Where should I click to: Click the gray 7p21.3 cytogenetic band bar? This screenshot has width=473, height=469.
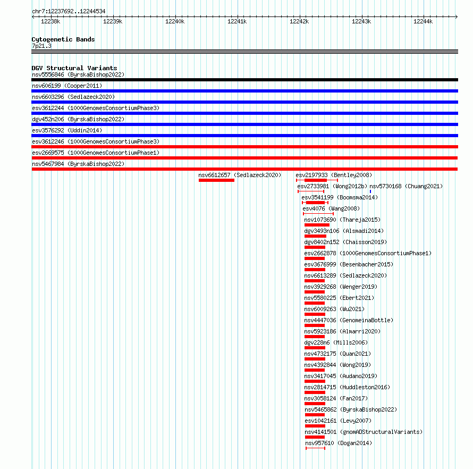[244, 52]
